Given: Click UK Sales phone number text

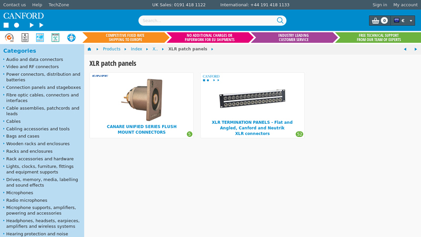Looking at the screenshot, I should pos(179,5).
